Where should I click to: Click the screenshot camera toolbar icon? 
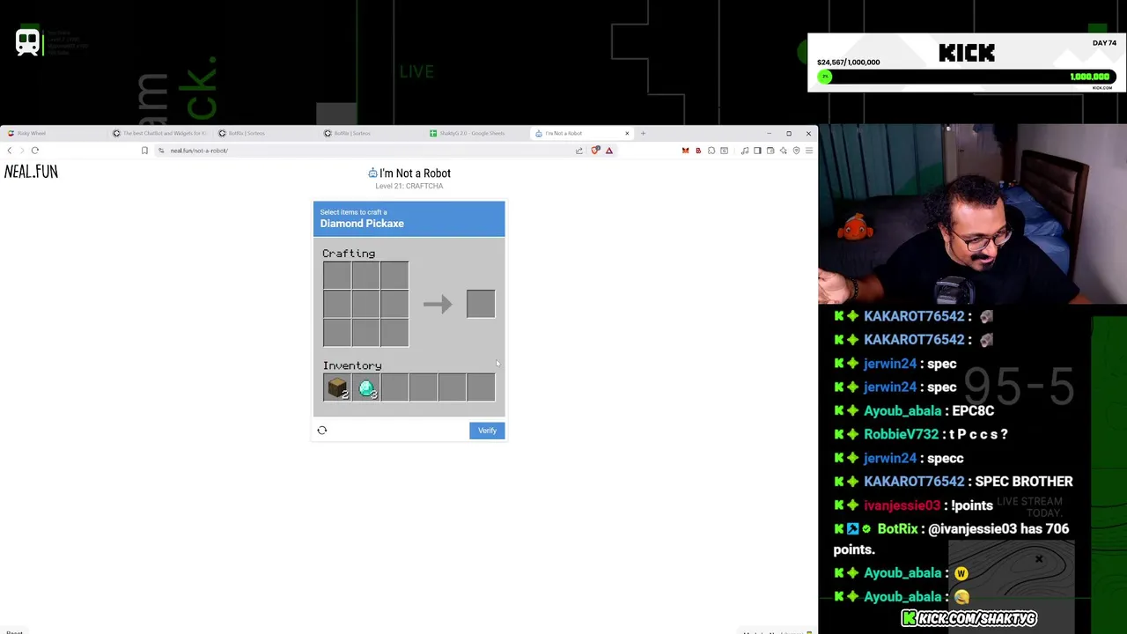click(x=724, y=151)
